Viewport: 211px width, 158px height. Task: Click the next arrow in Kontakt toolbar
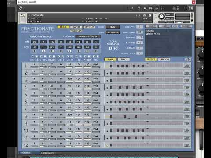tap(133, 8)
